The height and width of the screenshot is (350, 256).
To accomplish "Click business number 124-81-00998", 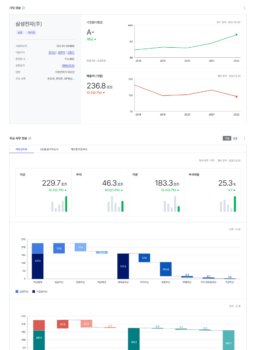I will coord(65,46).
